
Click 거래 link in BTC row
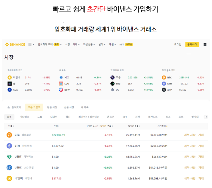[x=201, y=135]
